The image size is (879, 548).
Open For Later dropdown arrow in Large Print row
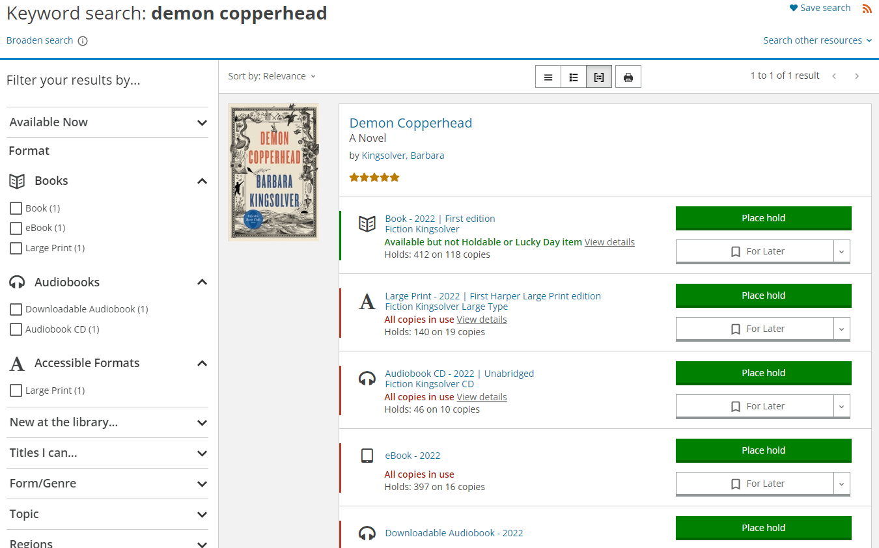tap(842, 329)
